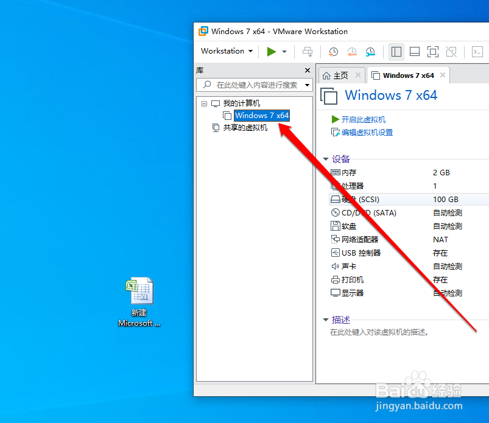Open the snapshot manager wrench-clock icon
Screen dimensions: 489x423
tap(370, 52)
